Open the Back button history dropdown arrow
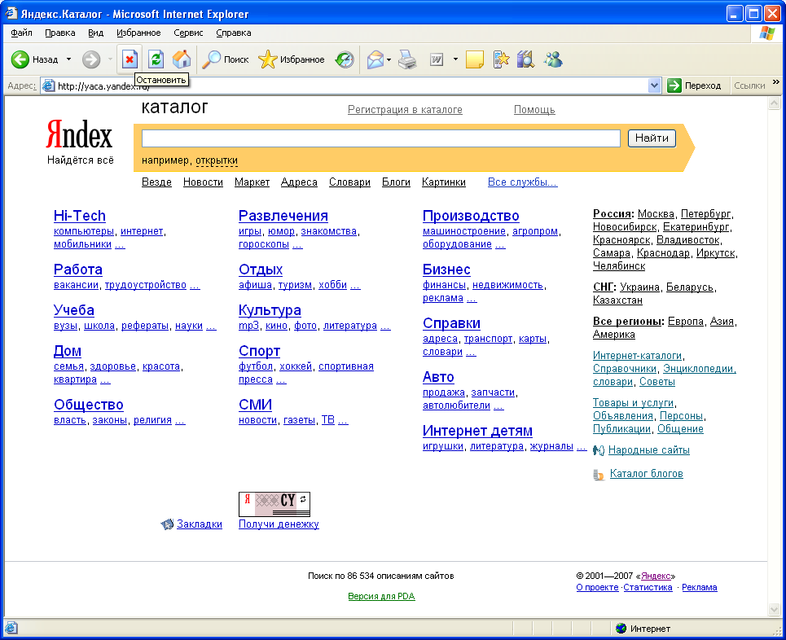The width and height of the screenshot is (786, 640). coord(68,59)
